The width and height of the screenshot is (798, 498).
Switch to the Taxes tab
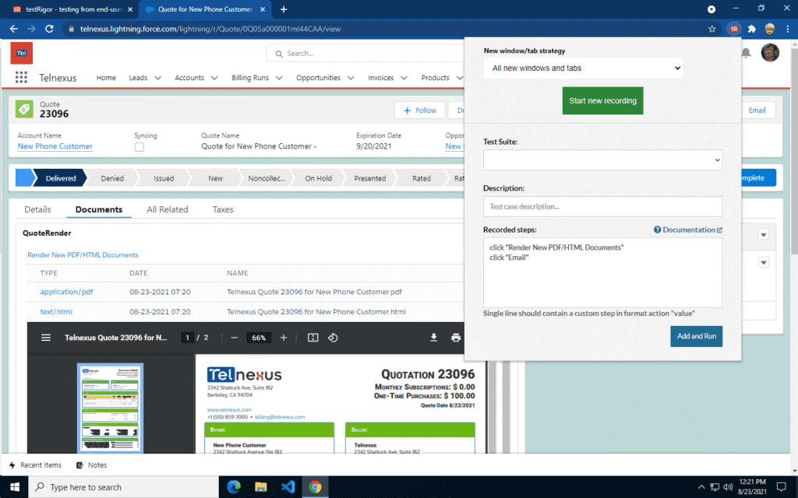[x=223, y=209]
